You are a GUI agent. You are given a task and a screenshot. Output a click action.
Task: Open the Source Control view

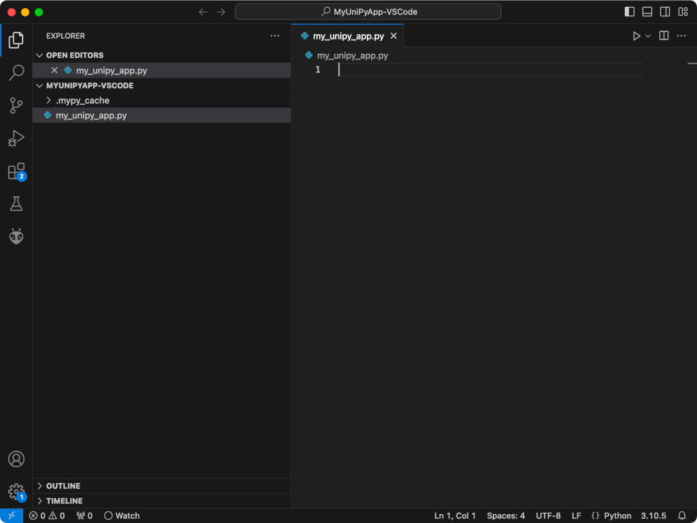pos(16,106)
